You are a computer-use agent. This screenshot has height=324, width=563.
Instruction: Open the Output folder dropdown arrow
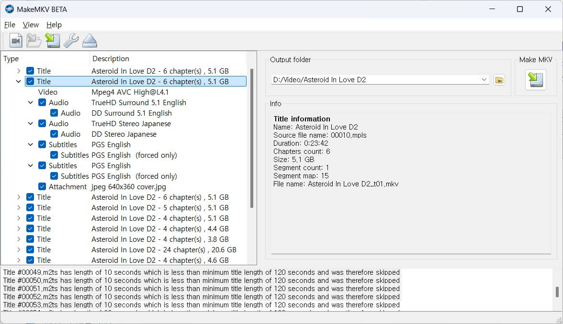(484, 79)
